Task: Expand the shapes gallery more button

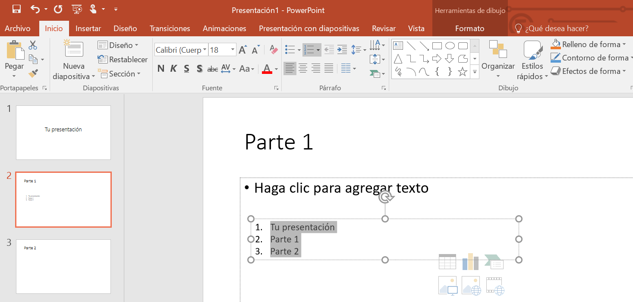Action: tap(475, 72)
